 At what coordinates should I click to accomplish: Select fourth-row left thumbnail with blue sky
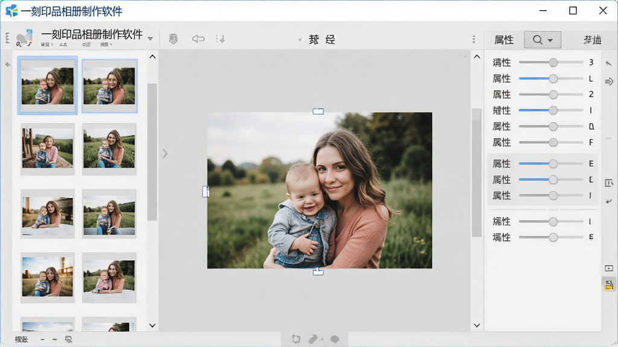[x=47, y=277]
